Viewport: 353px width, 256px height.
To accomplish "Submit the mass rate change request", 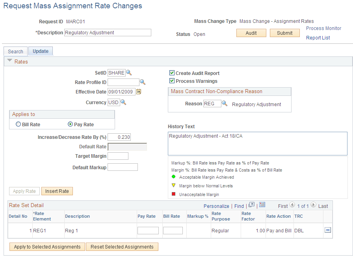I will [285, 33].
